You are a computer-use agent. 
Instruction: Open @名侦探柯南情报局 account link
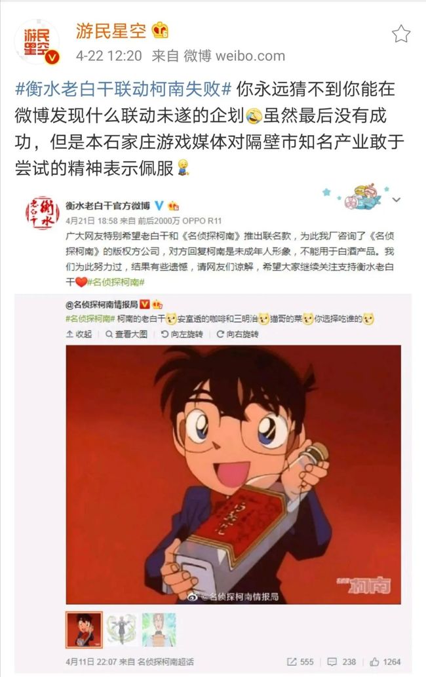tap(102, 304)
